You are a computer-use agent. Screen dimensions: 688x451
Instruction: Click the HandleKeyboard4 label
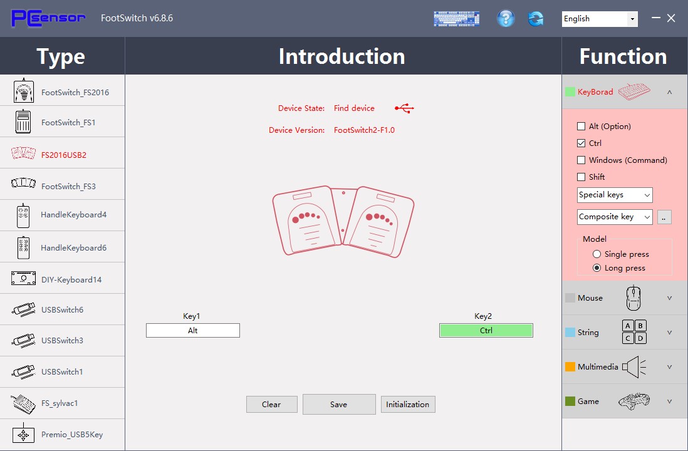(74, 214)
